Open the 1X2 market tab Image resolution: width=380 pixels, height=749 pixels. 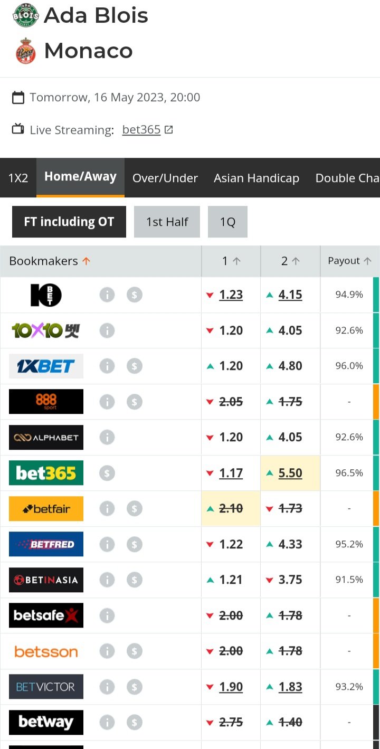(18, 178)
